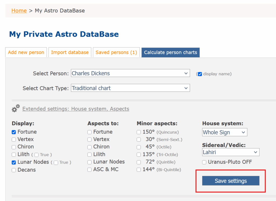Click the Save settings button

tap(230, 181)
